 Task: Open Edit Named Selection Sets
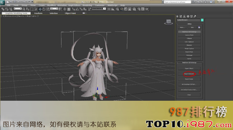click(90, 9)
